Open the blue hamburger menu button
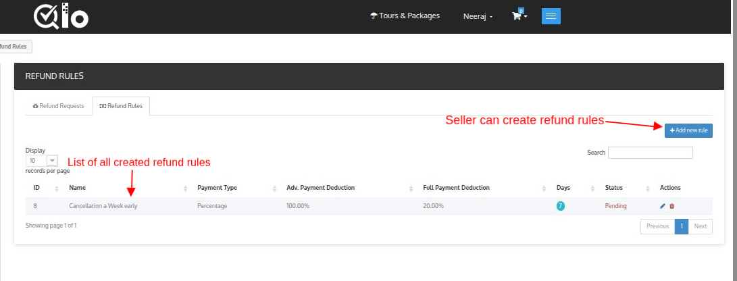 click(x=551, y=16)
